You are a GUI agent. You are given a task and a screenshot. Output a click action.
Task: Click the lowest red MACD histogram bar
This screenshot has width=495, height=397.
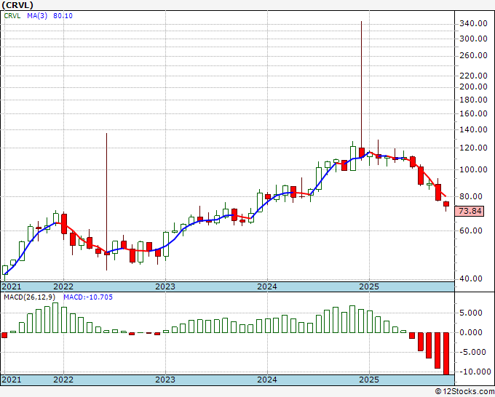[446, 353]
